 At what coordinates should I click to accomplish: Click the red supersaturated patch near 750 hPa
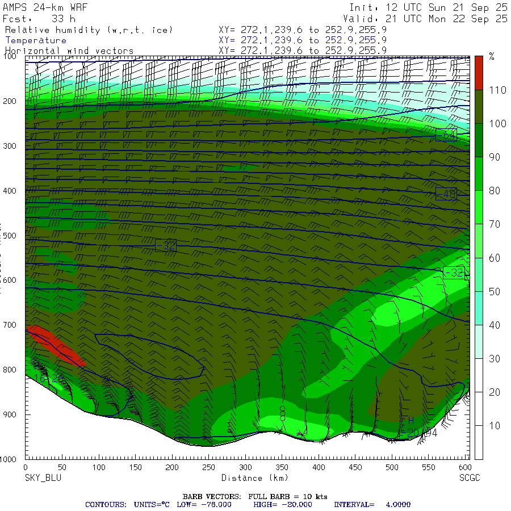click(56, 346)
